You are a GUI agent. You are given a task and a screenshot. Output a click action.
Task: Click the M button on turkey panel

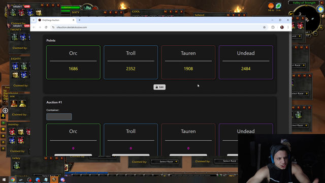coord(46,158)
